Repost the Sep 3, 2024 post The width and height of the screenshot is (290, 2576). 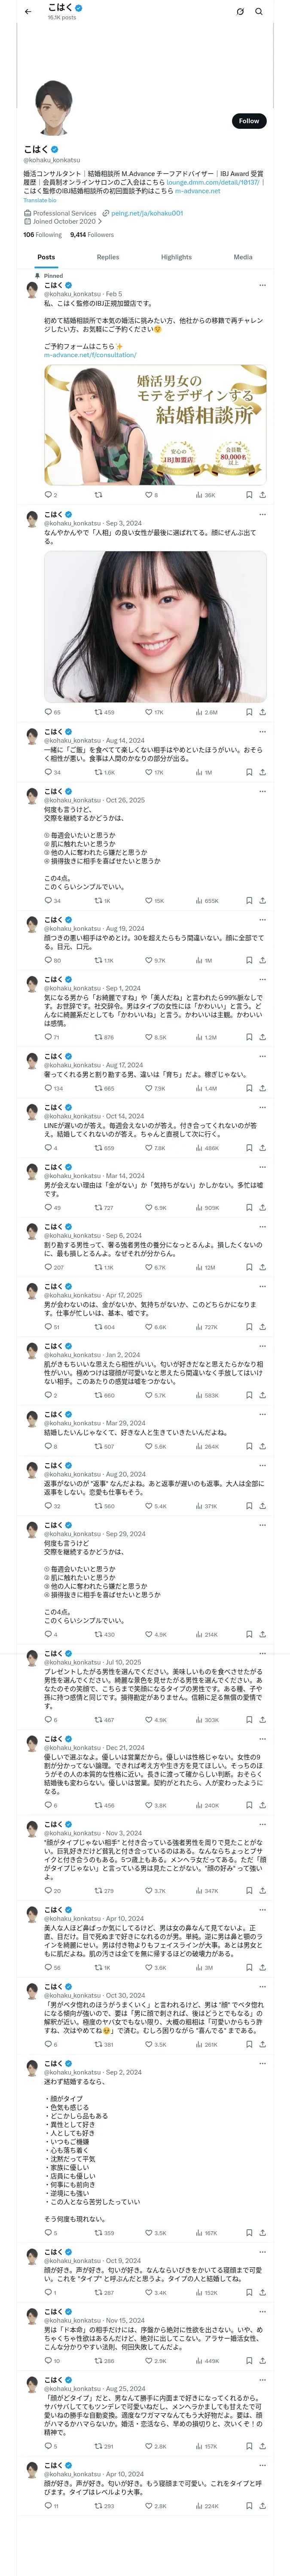coord(98,712)
